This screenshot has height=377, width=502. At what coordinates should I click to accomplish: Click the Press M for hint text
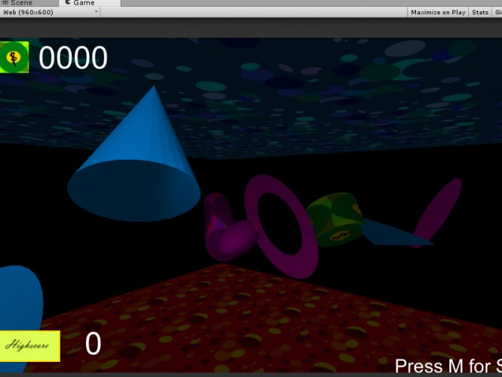[x=448, y=366]
